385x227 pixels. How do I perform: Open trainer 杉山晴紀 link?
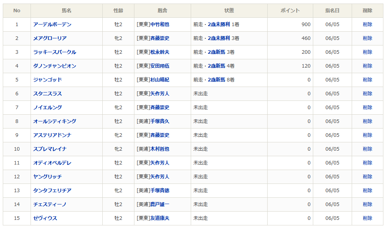[x=160, y=80]
